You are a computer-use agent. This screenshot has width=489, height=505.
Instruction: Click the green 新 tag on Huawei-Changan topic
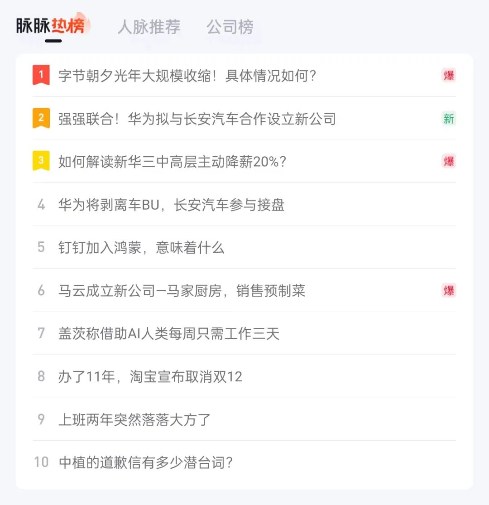tap(448, 119)
